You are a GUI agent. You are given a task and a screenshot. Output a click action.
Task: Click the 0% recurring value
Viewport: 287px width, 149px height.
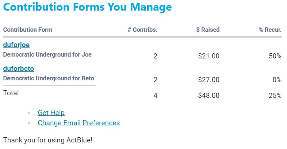click(277, 80)
